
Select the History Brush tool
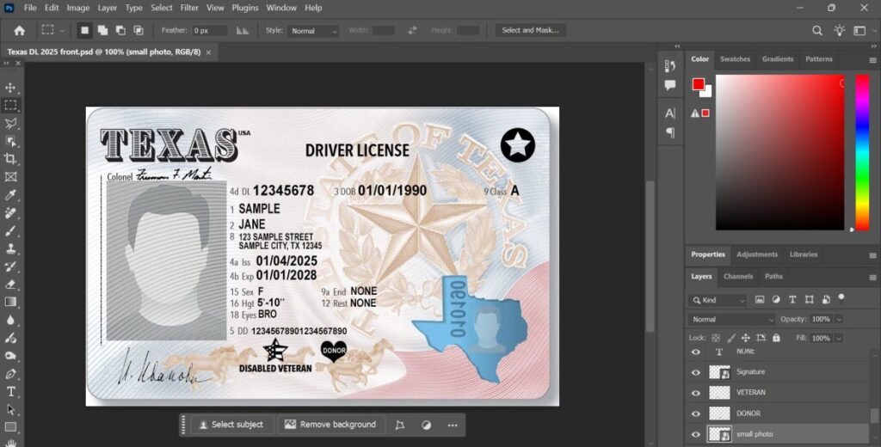tap(10, 266)
